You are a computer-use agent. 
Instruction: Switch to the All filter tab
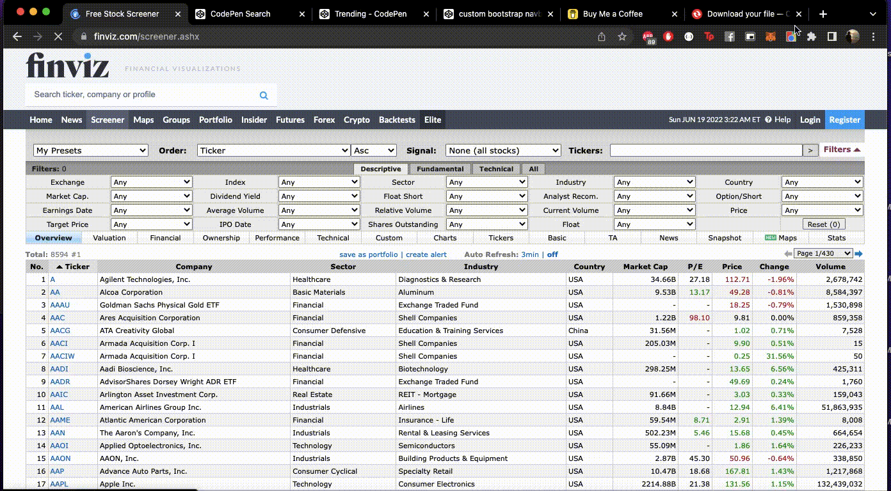tap(534, 169)
